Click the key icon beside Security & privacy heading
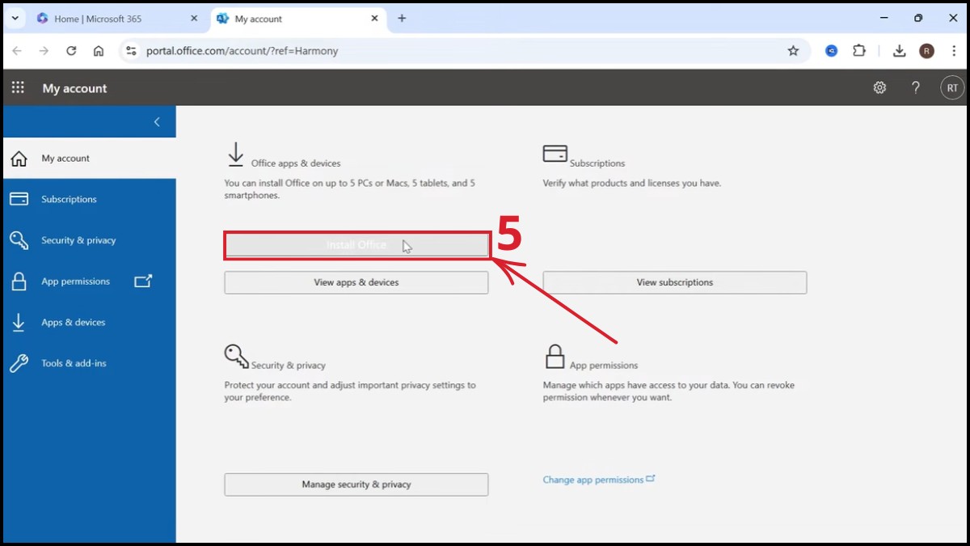Image resolution: width=970 pixels, height=546 pixels. 237,356
